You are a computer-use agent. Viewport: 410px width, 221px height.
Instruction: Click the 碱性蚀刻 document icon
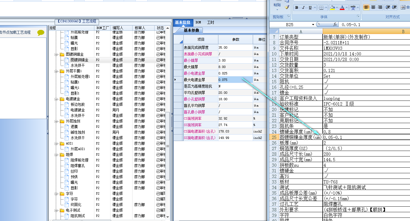(x=67, y=132)
